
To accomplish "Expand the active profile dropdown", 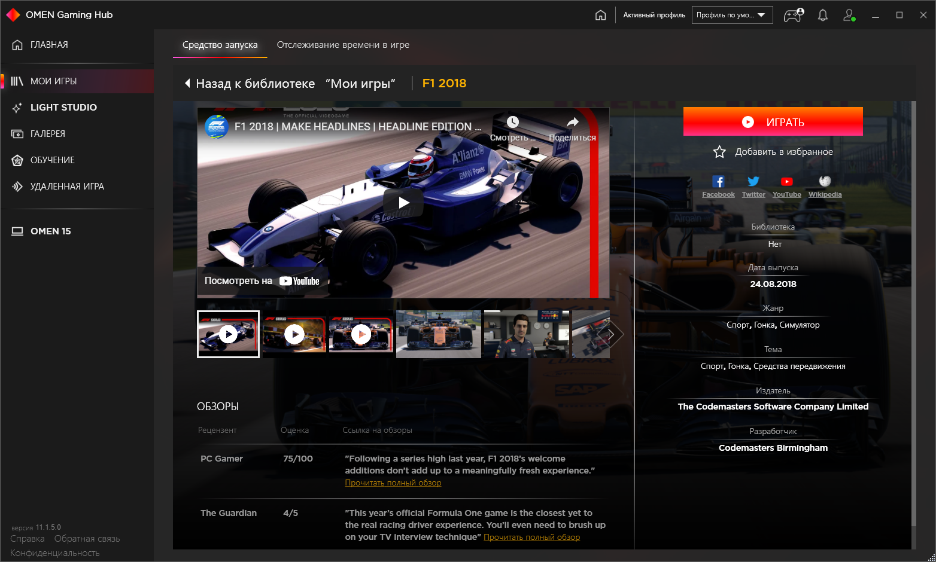I will click(x=732, y=15).
